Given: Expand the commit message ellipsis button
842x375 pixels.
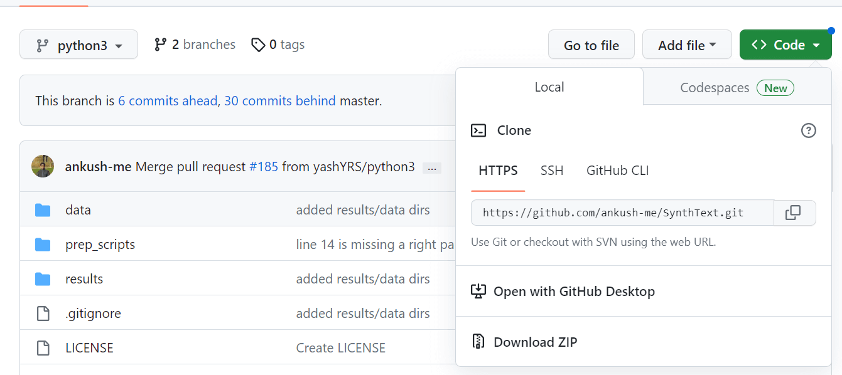Looking at the screenshot, I should coord(432,168).
